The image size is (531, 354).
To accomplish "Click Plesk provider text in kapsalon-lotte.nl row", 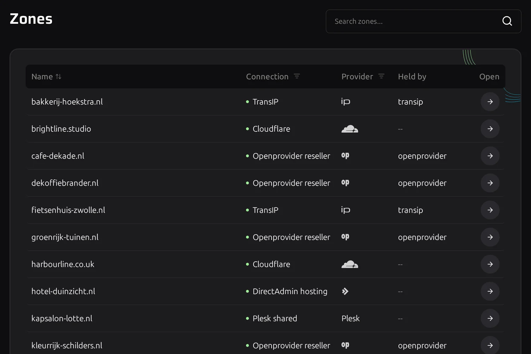I will (350, 318).
